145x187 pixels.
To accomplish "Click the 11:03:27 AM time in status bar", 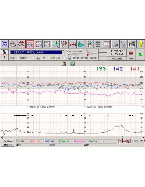I will pos(138,141).
